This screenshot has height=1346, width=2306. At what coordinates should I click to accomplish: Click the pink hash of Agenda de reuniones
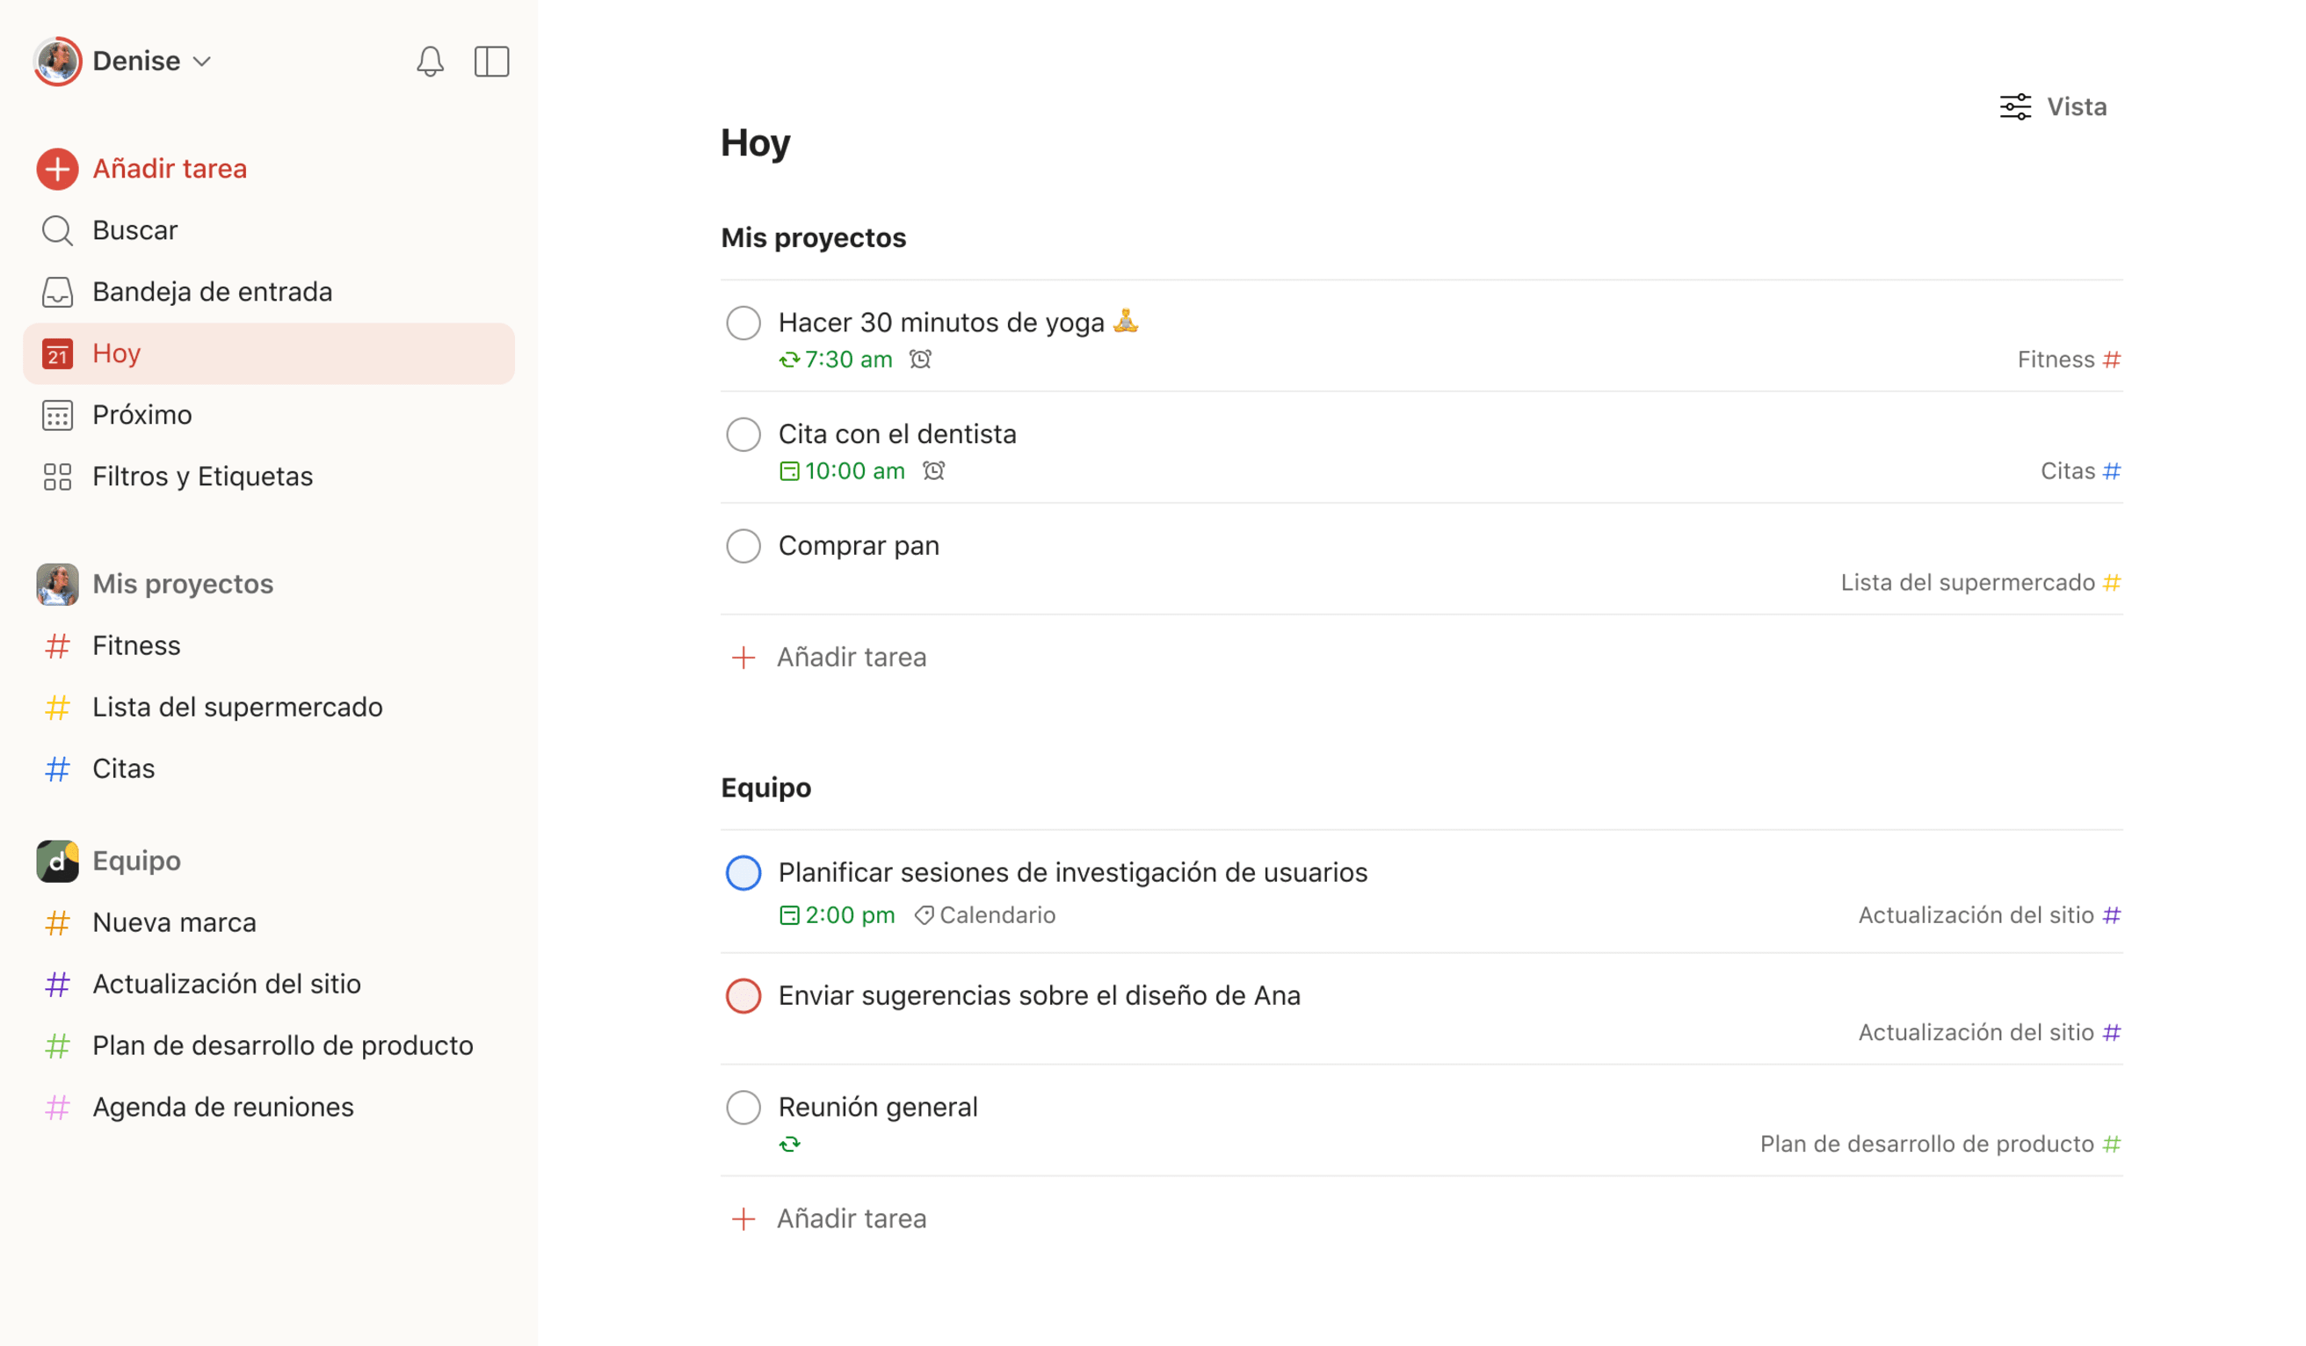pyautogui.click(x=57, y=1107)
